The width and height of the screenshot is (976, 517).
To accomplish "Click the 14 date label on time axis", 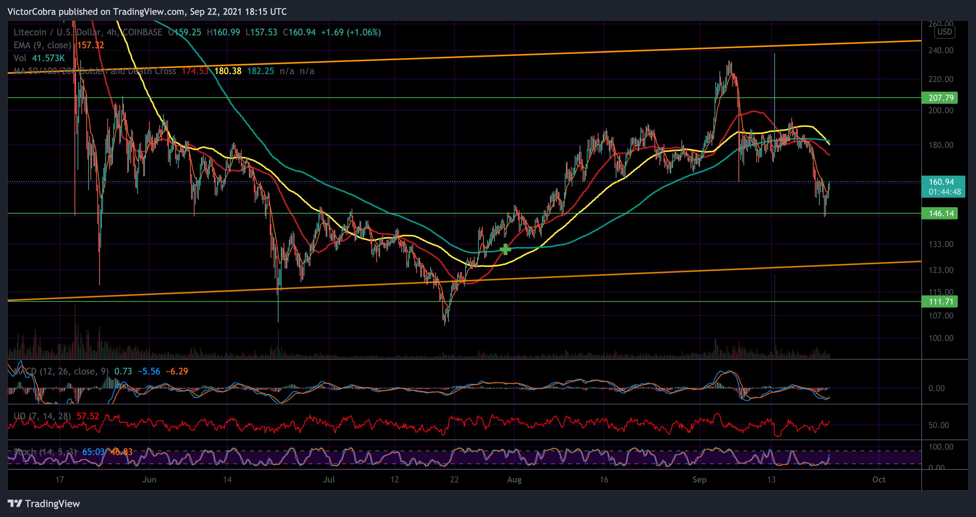I will click(x=227, y=480).
